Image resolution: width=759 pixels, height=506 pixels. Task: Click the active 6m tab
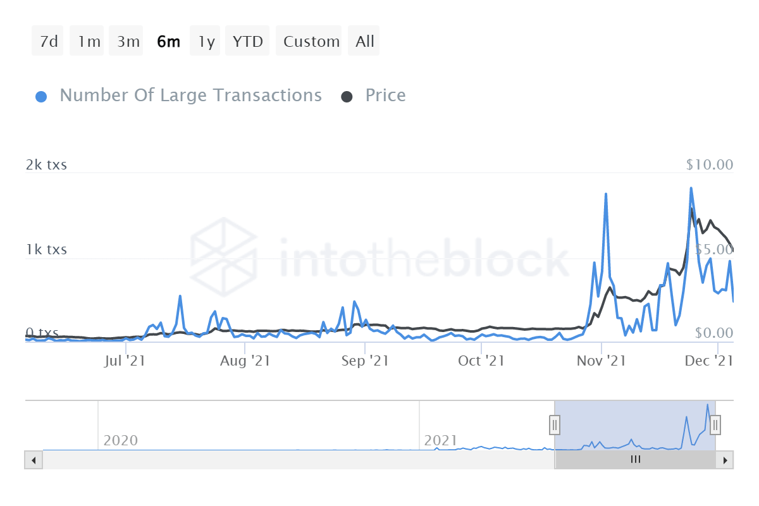[x=168, y=40]
